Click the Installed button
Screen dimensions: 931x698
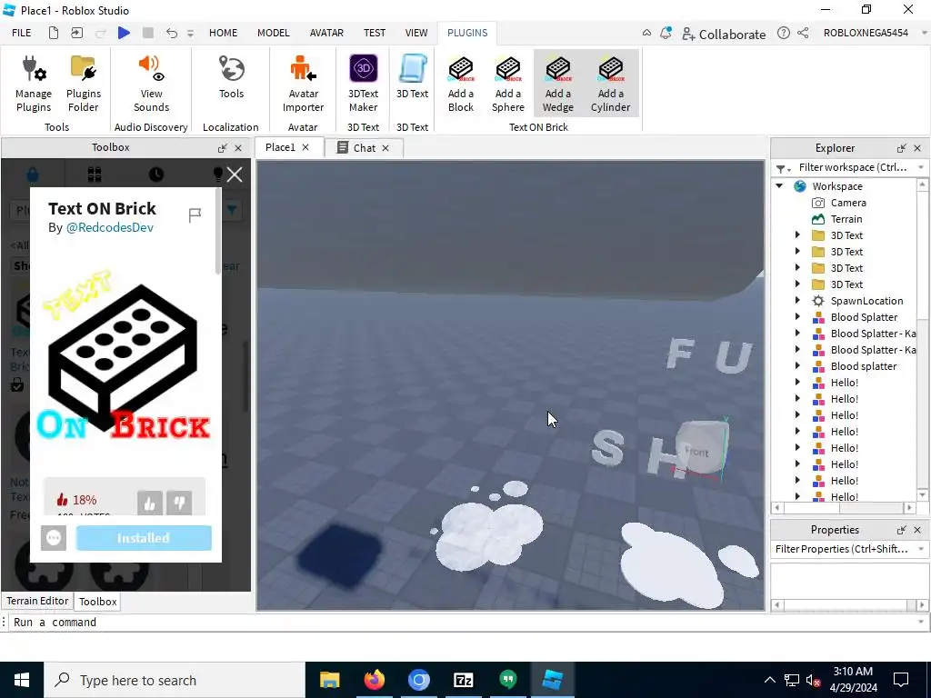pyautogui.click(x=144, y=538)
